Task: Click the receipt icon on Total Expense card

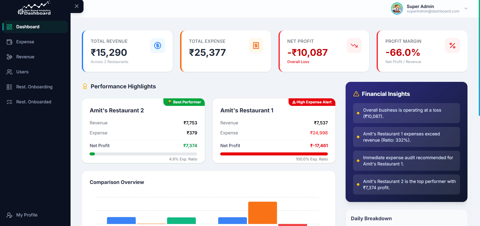Action: point(256,46)
